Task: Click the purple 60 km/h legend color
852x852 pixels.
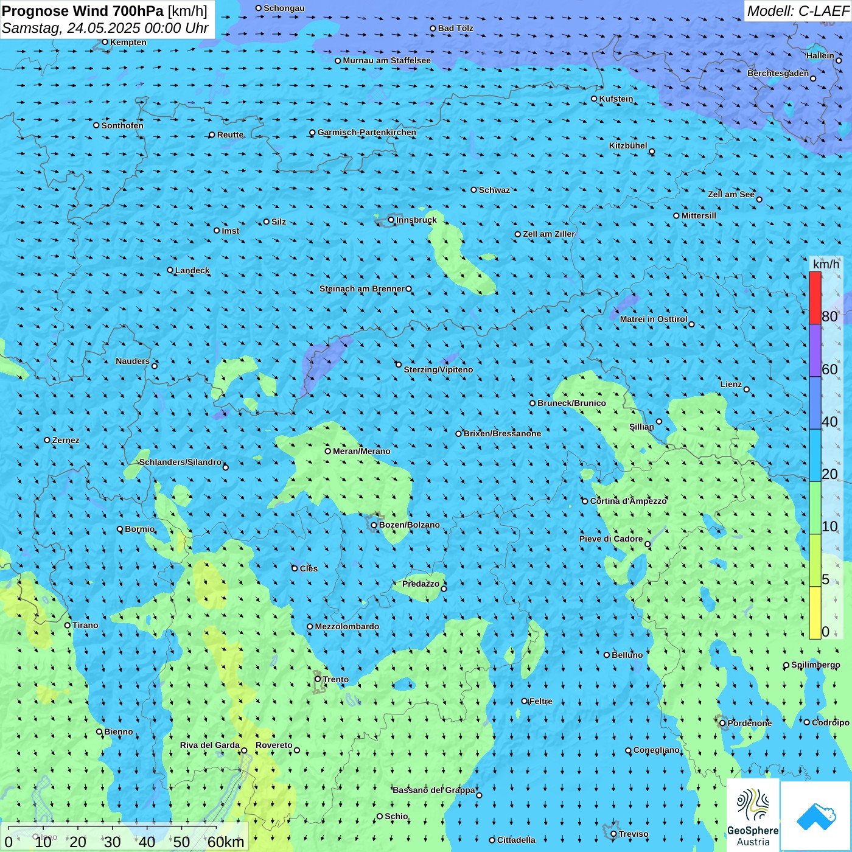Action: tap(815, 351)
